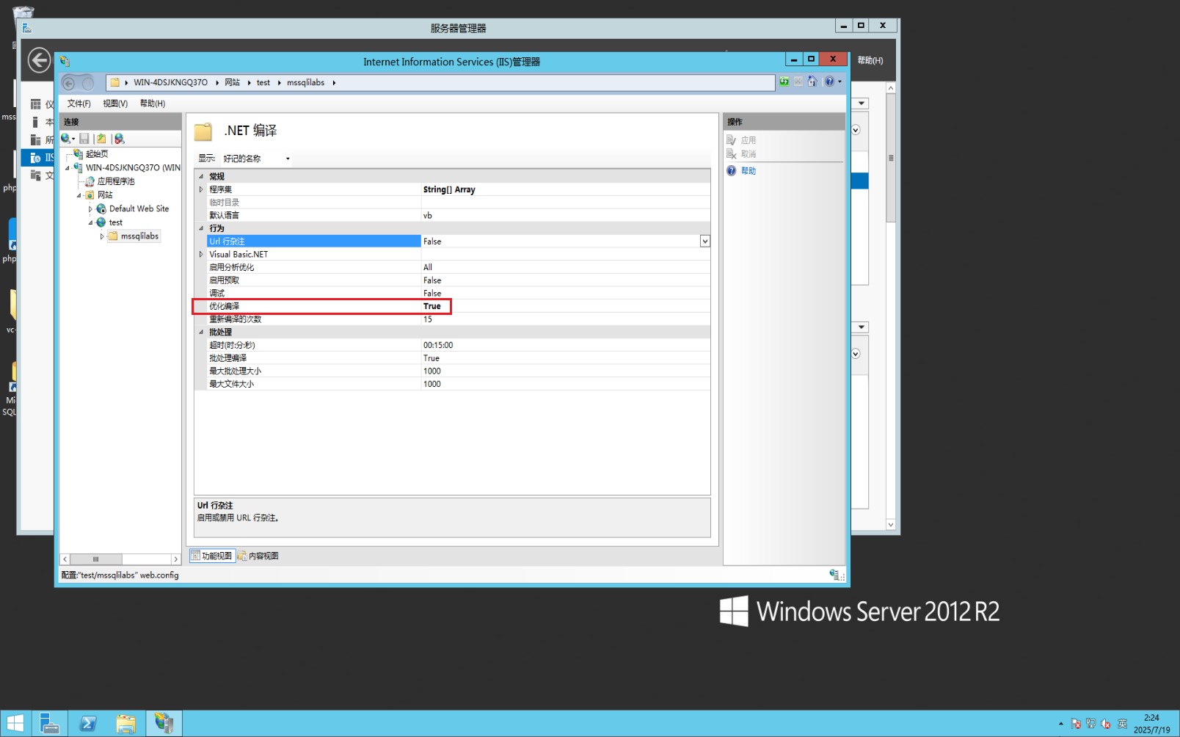This screenshot has width=1180, height=737.
Task: Click the 应用 action link
Action: pyautogui.click(x=749, y=139)
